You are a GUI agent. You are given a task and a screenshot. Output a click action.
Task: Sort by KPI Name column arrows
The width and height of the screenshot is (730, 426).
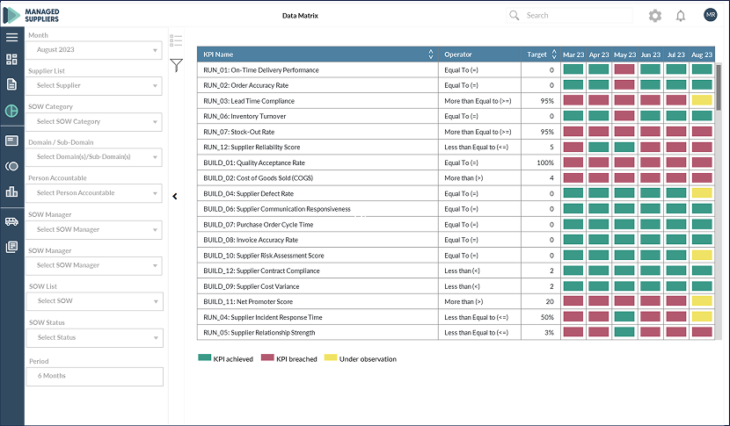coord(431,54)
